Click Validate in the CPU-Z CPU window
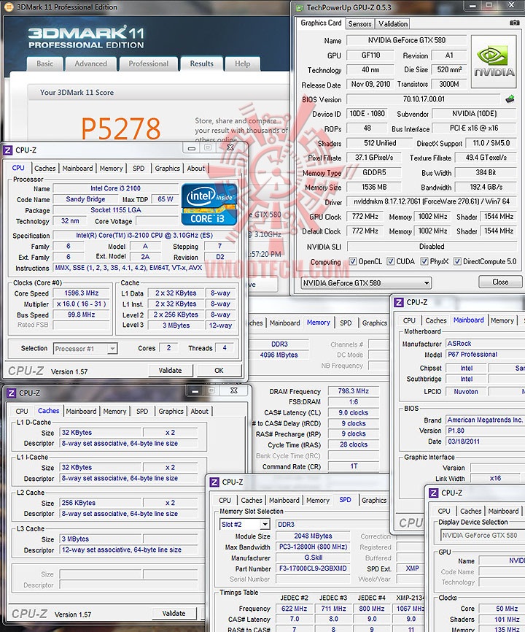 (x=171, y=371)
